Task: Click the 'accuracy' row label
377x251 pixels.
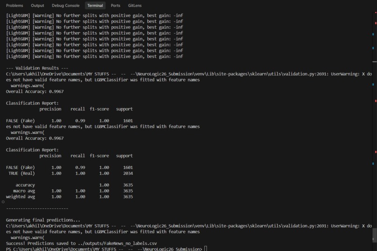Action: [x=25, y=185]
